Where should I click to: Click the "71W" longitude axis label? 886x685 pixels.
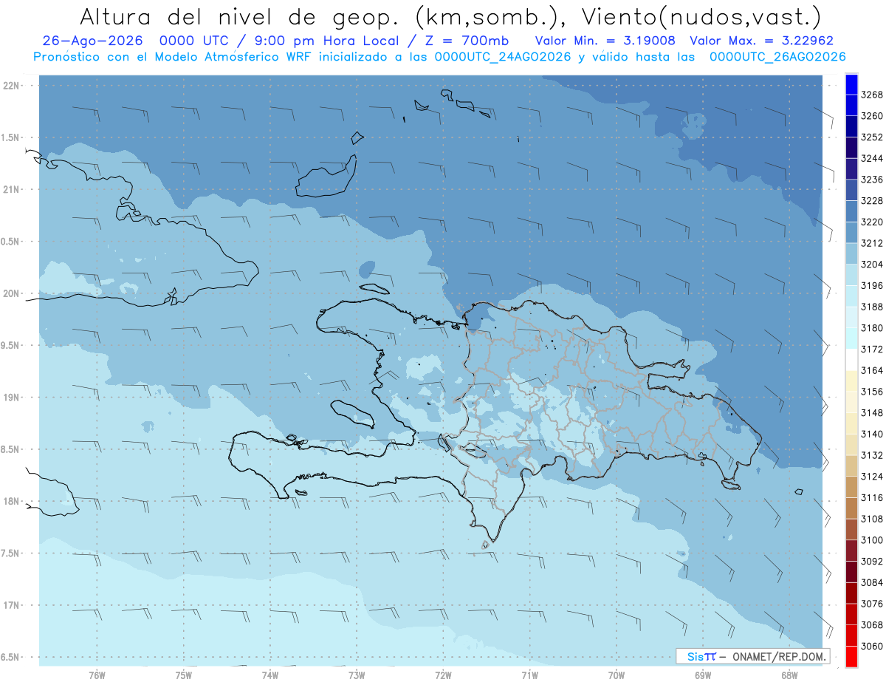[529, 675]
